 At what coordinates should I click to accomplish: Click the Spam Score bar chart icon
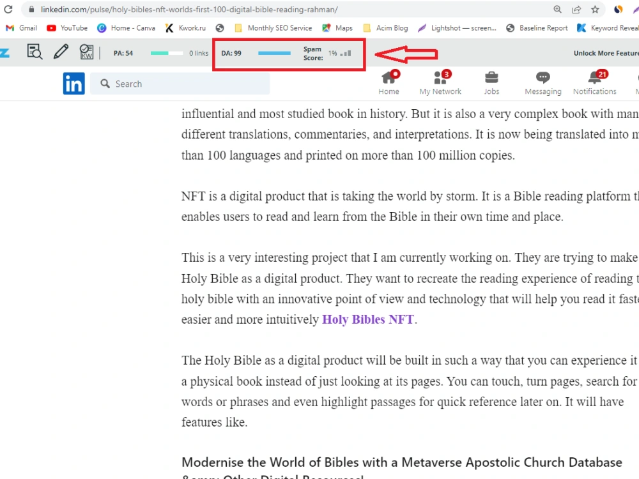click(346, 53)
